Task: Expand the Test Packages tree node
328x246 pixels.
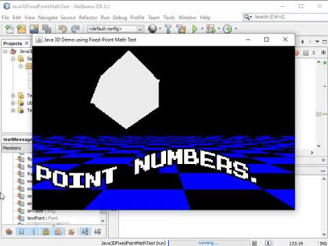Action: pos(13,96)
